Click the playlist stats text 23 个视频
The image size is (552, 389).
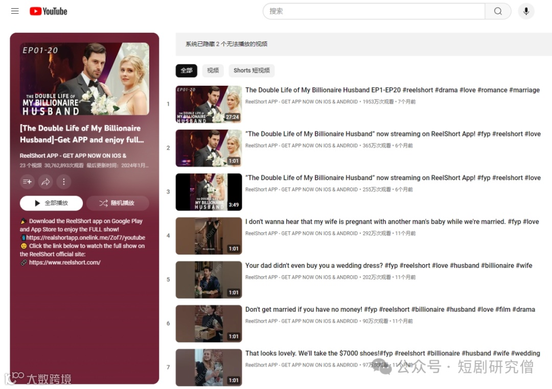coord(31,165)
